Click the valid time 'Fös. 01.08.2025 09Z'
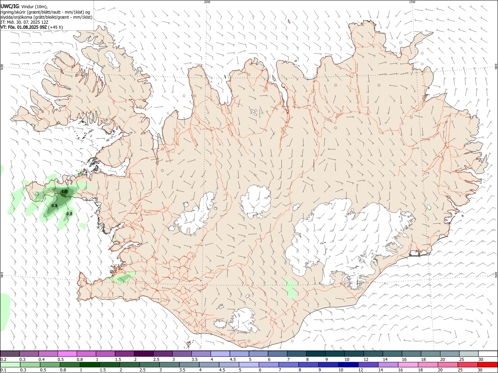 point(27,27)
